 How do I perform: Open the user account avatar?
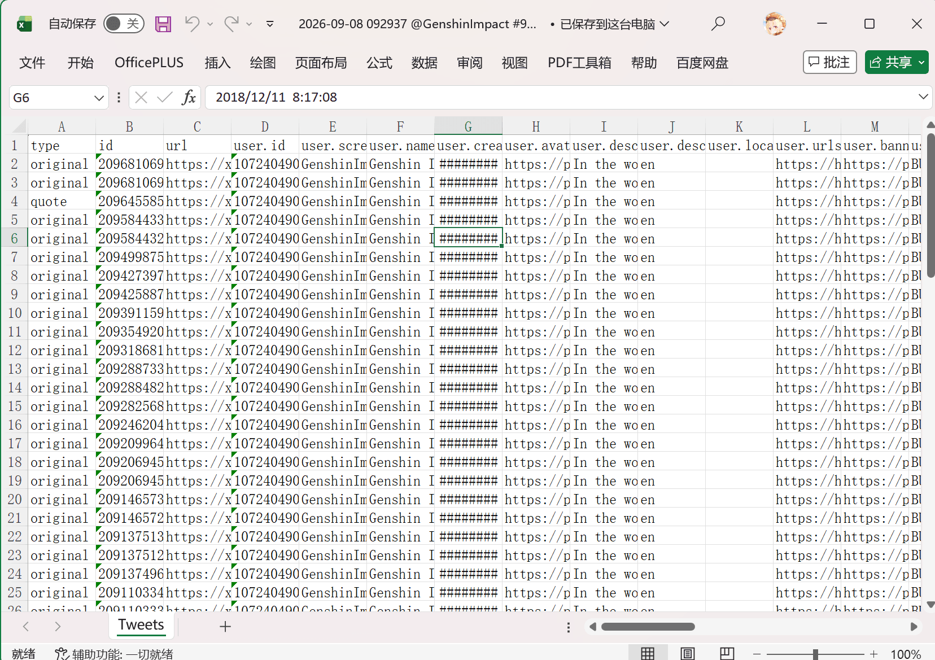point(775,24)
